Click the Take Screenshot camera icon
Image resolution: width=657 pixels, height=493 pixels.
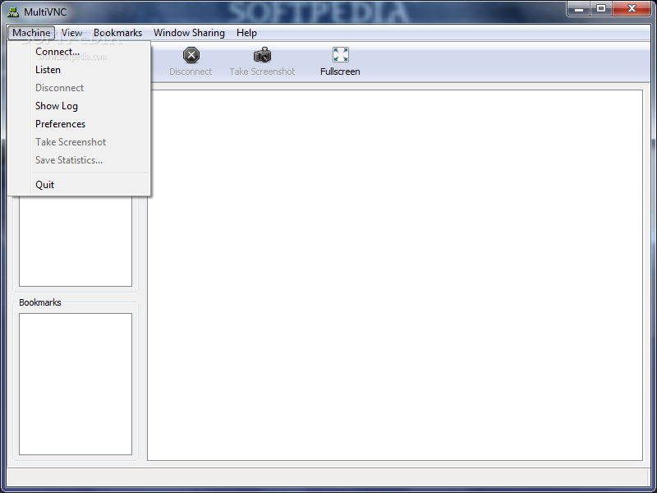(262, 55)
